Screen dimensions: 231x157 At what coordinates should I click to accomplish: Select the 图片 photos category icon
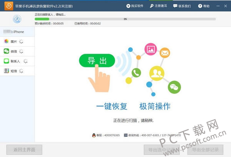(x=7, y=41)
